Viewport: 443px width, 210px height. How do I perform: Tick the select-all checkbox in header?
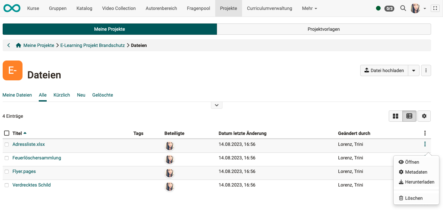pyautogui.click(x=7, y=133)
